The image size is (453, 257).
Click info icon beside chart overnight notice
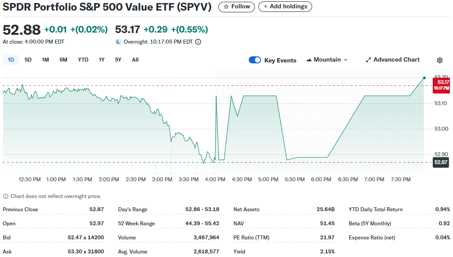pos(5,196)
